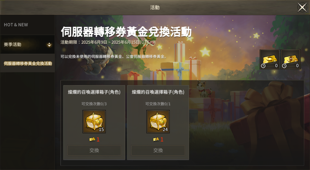This screenshot has height=170, width=310.
Task: Close the 活動 event window
Action: [x=302, y=7]
